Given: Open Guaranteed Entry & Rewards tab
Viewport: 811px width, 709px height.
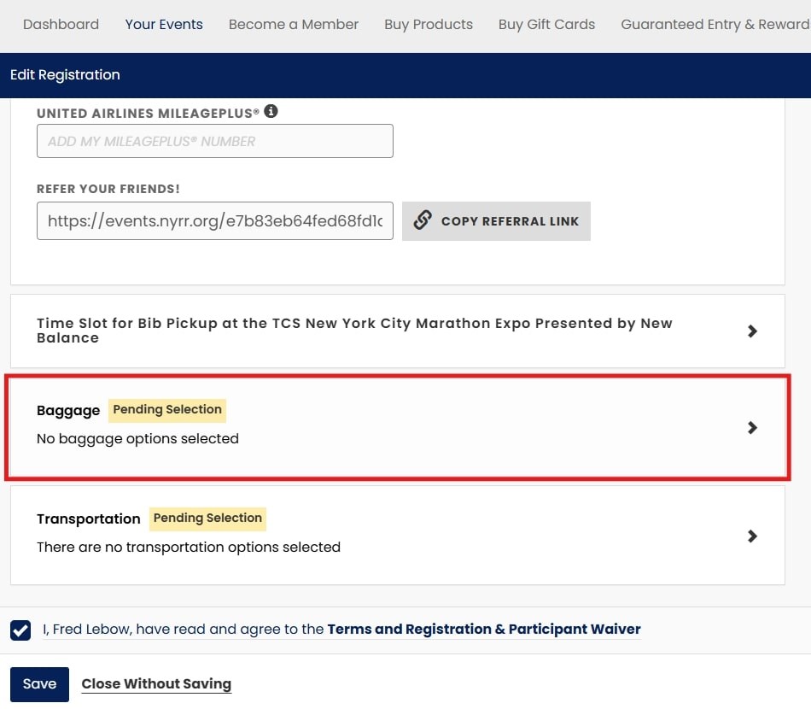Looking at the screenshot, I should point(716,24).
